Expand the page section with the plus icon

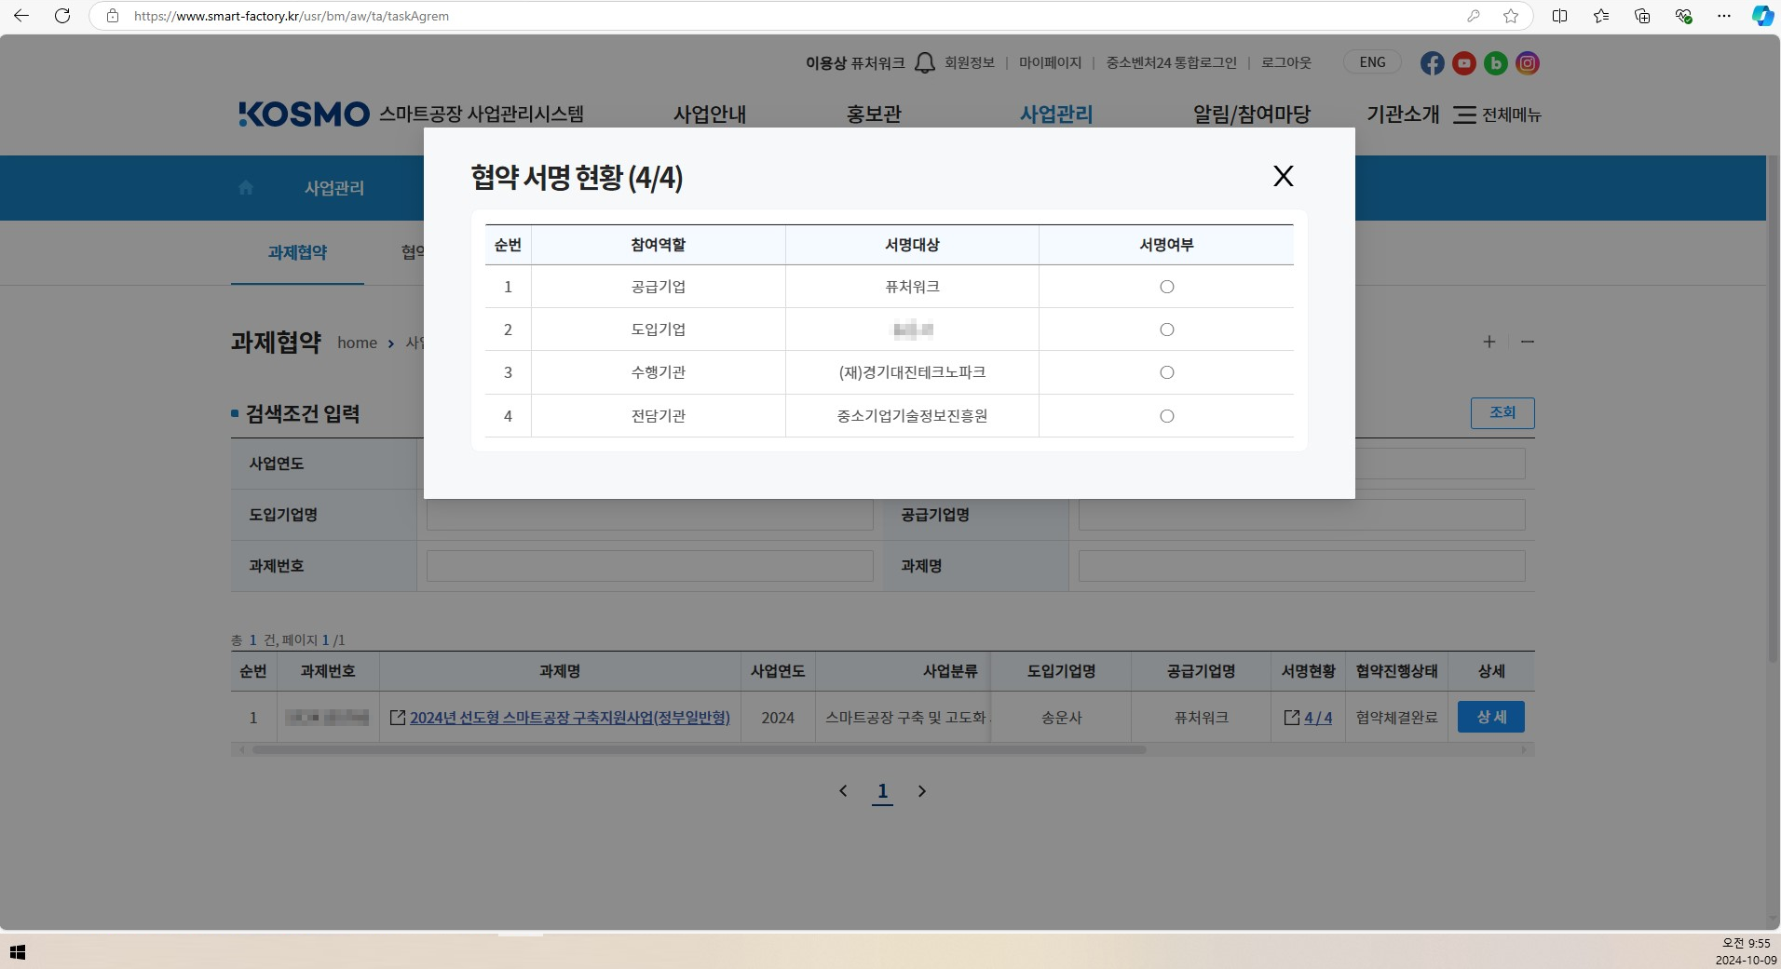(1489, 342)
